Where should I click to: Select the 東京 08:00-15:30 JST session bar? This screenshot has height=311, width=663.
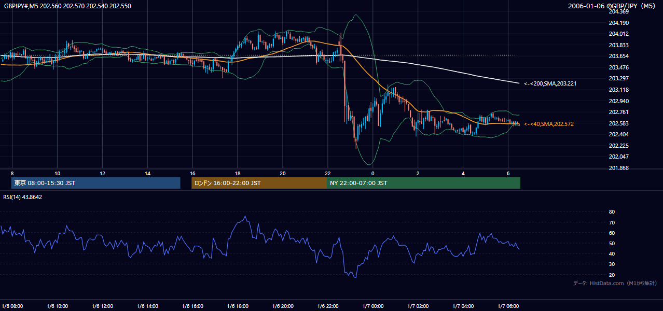tap(95, 183)
